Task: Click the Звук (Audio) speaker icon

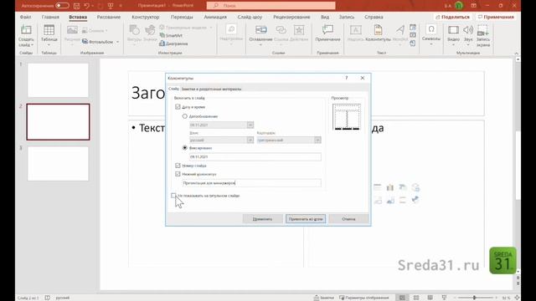Action: (x=468, y=30)
